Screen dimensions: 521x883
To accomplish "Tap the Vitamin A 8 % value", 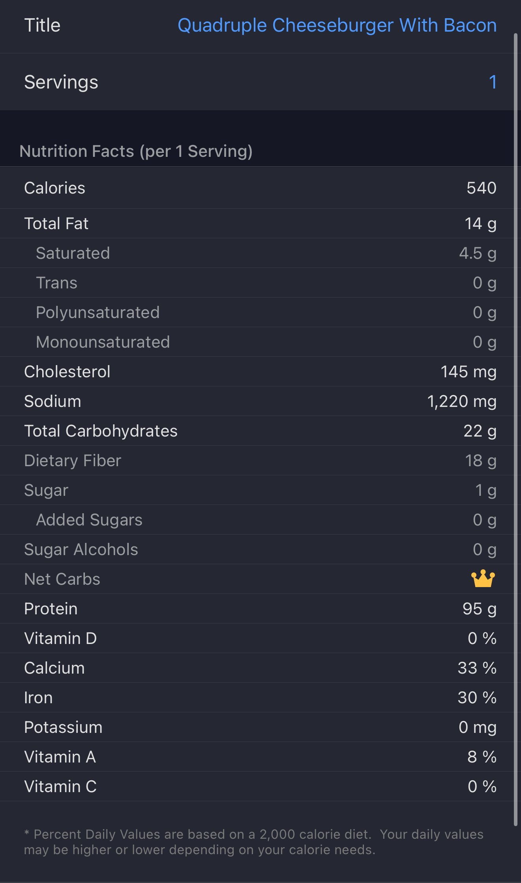I will coord(482,757).
